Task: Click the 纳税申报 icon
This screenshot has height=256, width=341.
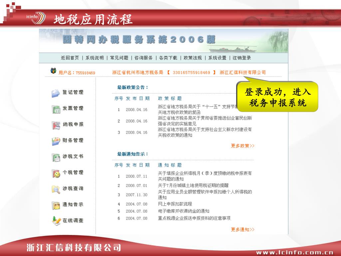Action: pos(56,125)
